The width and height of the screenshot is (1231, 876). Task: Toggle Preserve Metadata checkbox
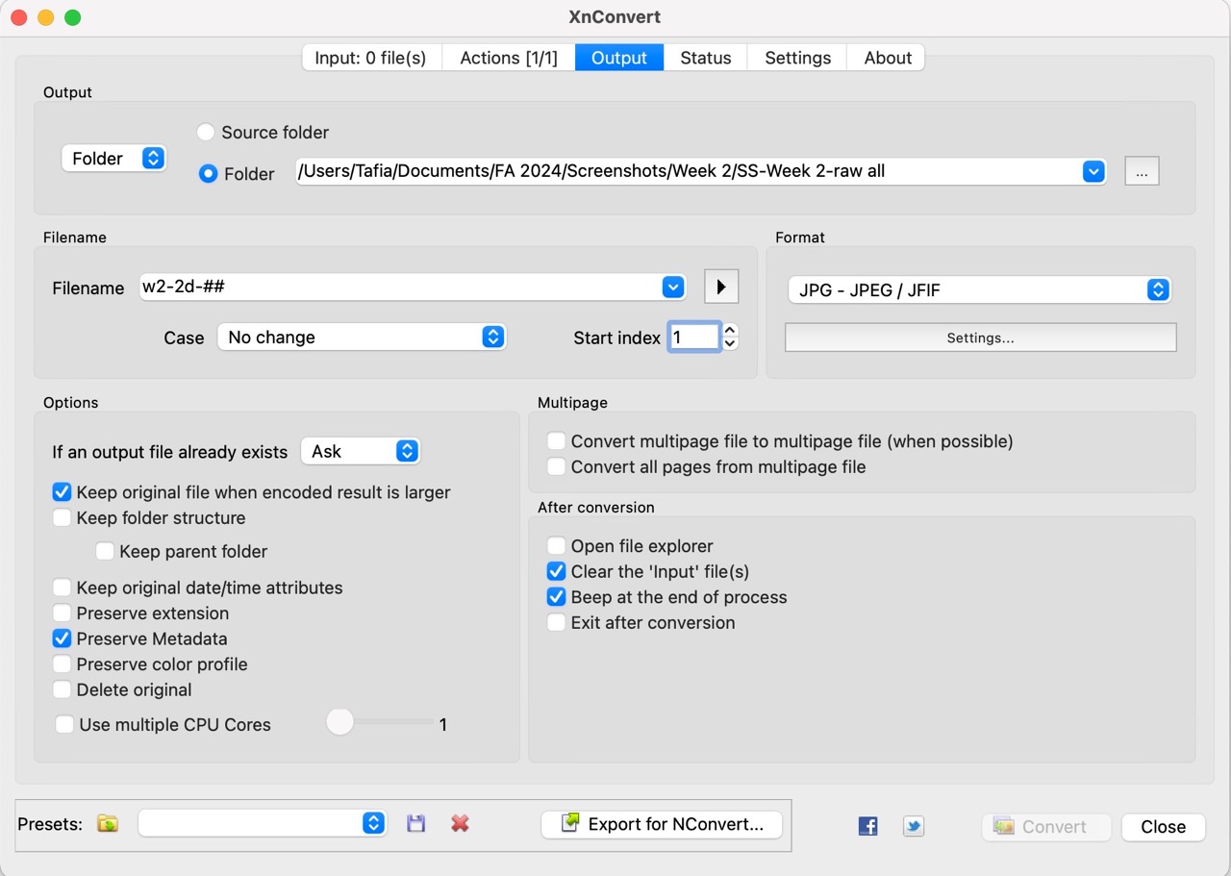coord(62,638)
